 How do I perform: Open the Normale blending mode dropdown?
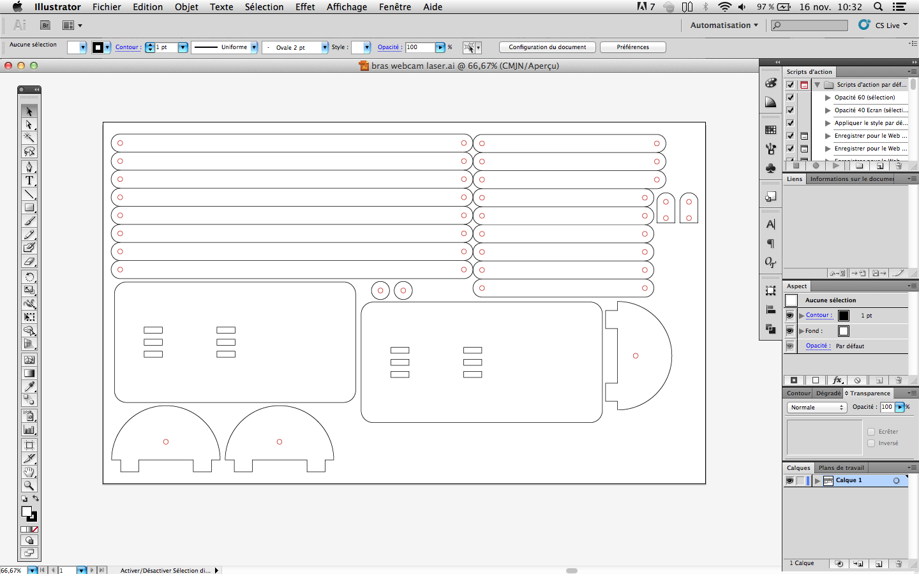tap(817, 408)
